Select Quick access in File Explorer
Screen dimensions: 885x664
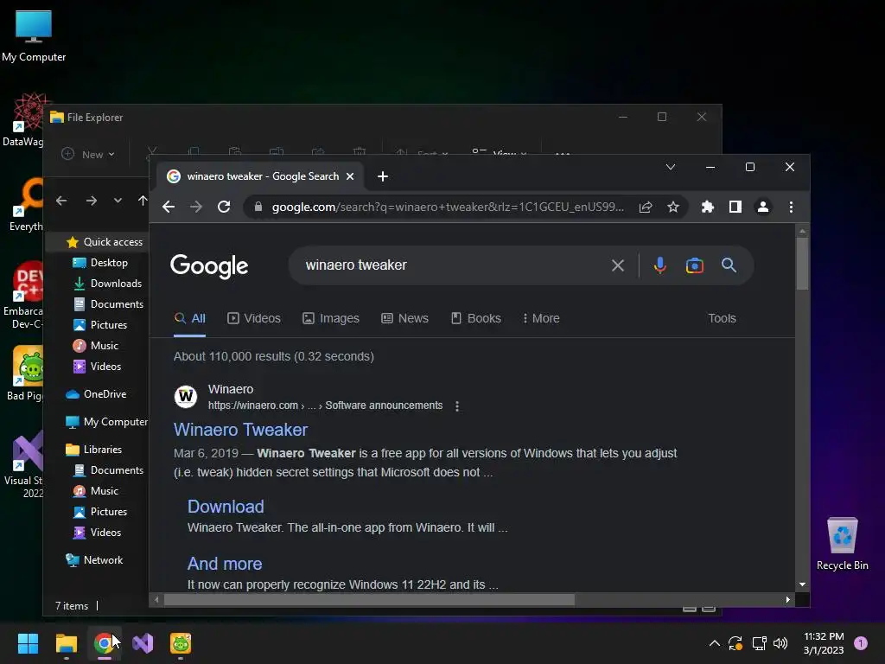pyautogui.click(x=105, y=242)
